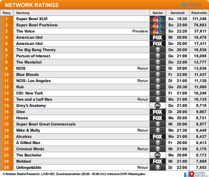Click the Rang column header
The image size is (209, 177).
7,13
